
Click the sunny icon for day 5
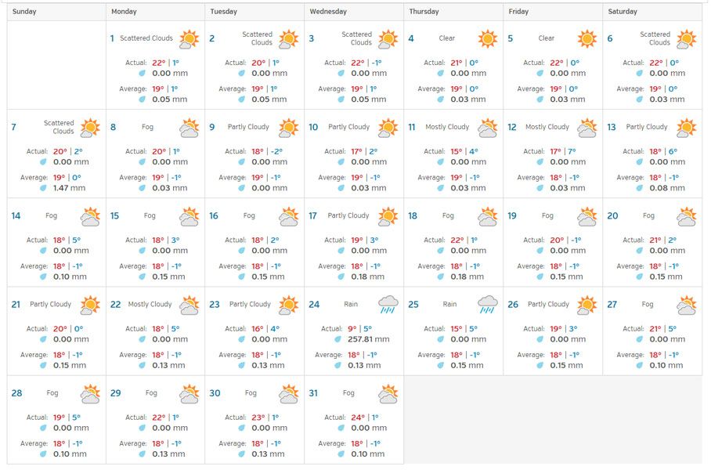point(586,38)
